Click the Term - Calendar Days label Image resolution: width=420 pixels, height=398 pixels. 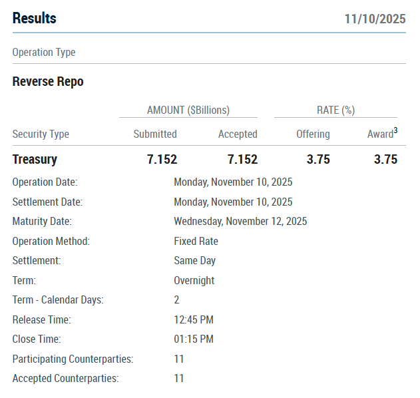[x=58, y=300]
